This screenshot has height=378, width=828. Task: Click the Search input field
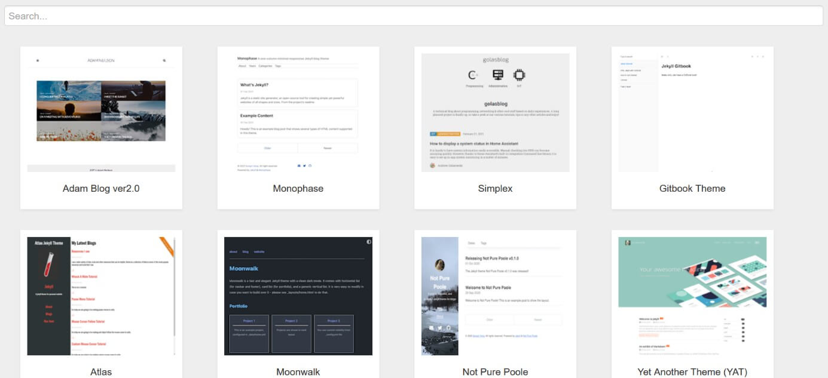414,16
